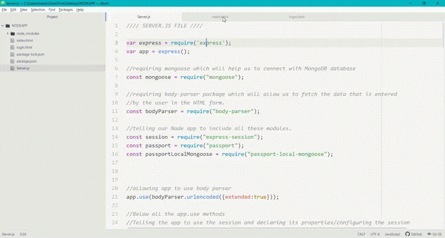Click line number 7 in the gutter
Image resolution: width=445 pixels, height=238 pixels.
point(116,77)
